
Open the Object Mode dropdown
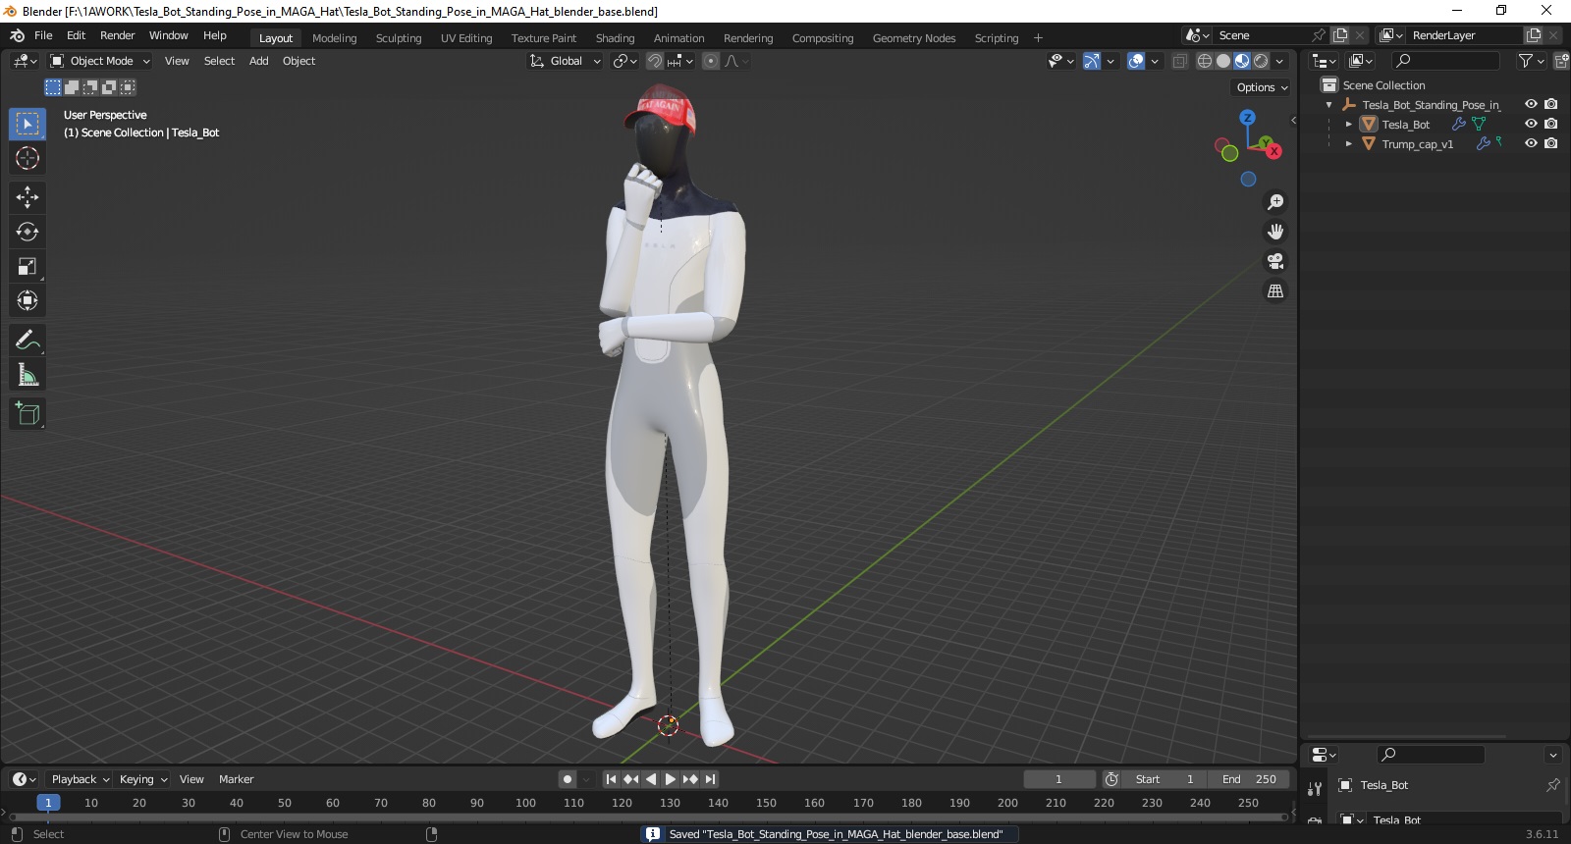pyautogui.click(x=100, y=61)
